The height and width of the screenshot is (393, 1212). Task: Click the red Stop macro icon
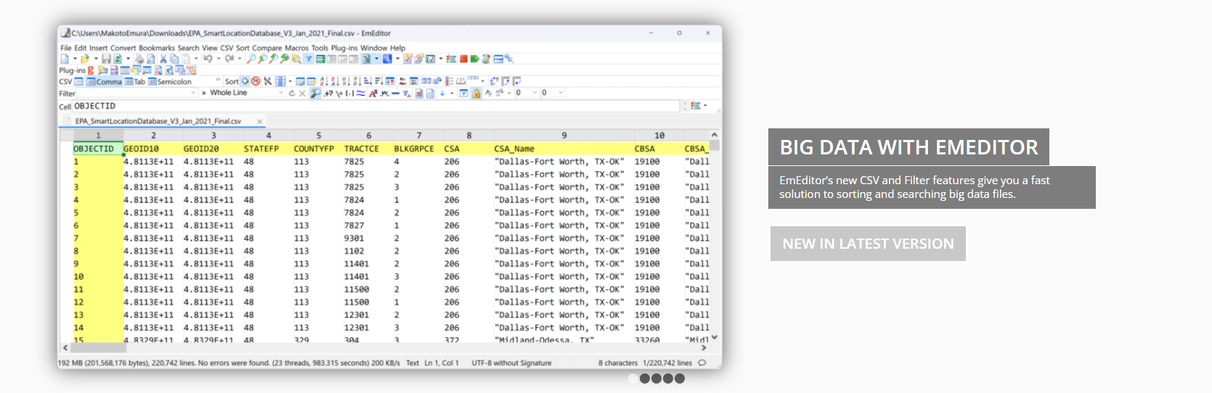pyautogui.click(x=463, y=59)
